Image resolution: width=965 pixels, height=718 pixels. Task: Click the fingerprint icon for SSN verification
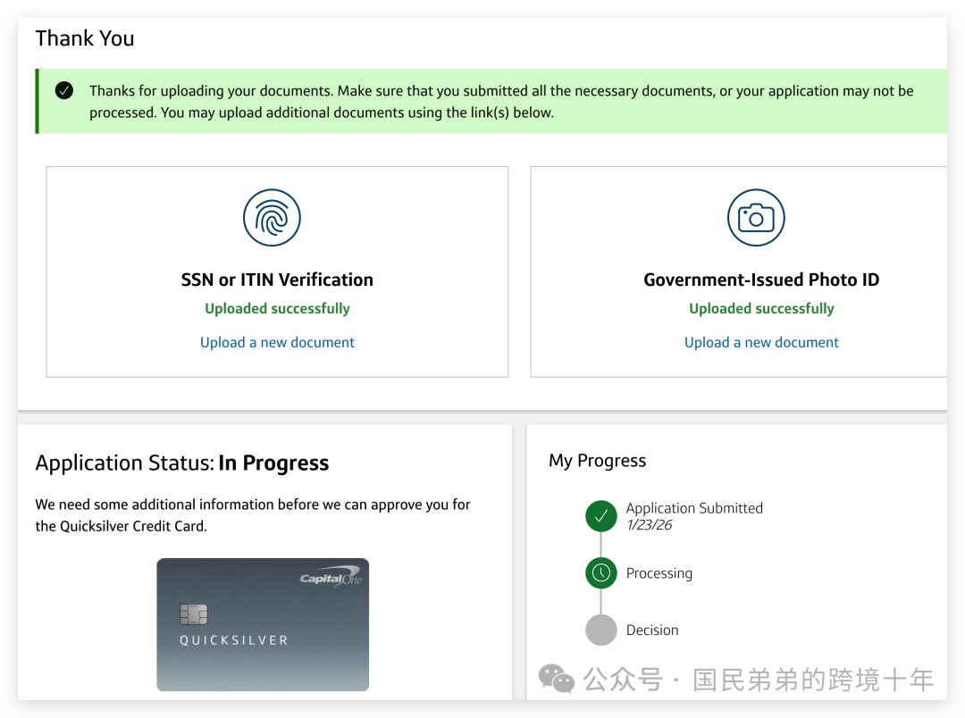click(x=272, y=218)
